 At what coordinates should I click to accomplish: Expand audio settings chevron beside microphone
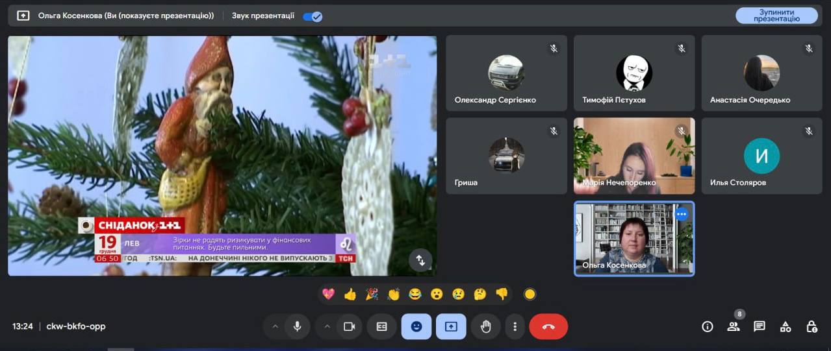[x=275, y=326]
